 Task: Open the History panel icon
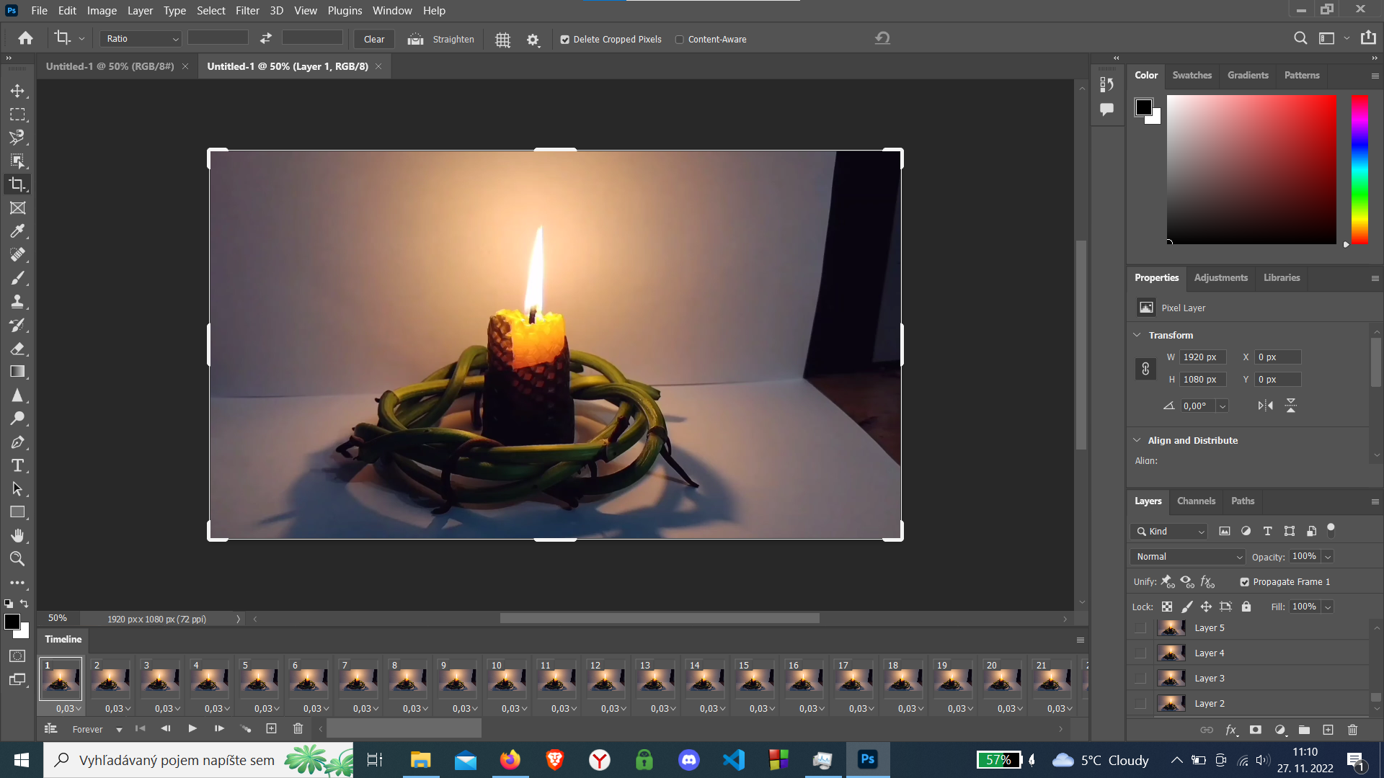(1107, 85)
